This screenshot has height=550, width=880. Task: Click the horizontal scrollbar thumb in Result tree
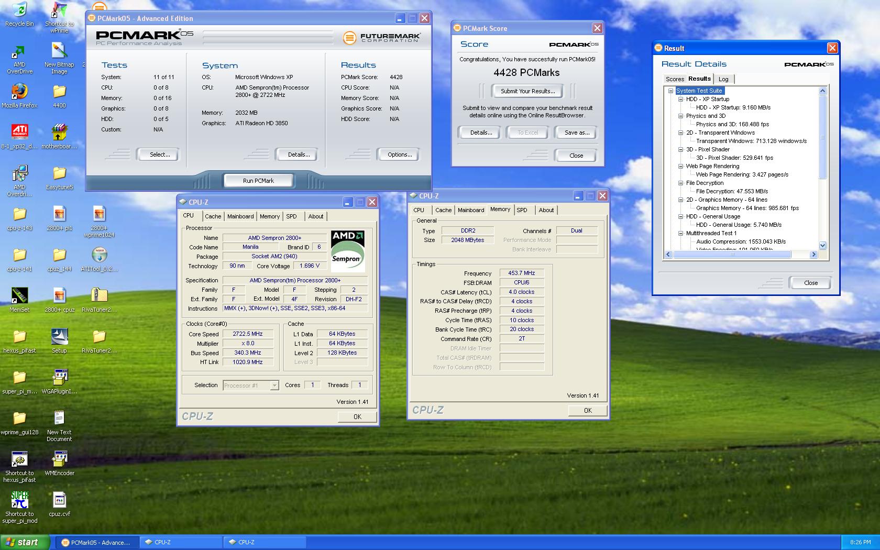(x=732, y=255)
